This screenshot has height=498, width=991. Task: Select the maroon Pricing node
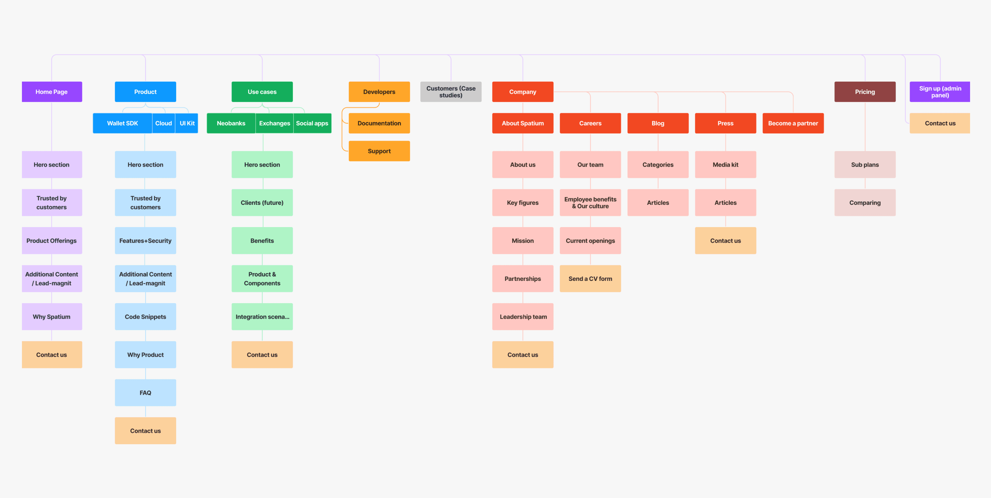865,92
